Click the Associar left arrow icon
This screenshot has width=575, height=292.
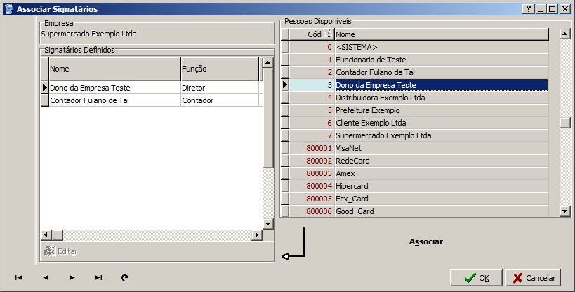(293, 244)
